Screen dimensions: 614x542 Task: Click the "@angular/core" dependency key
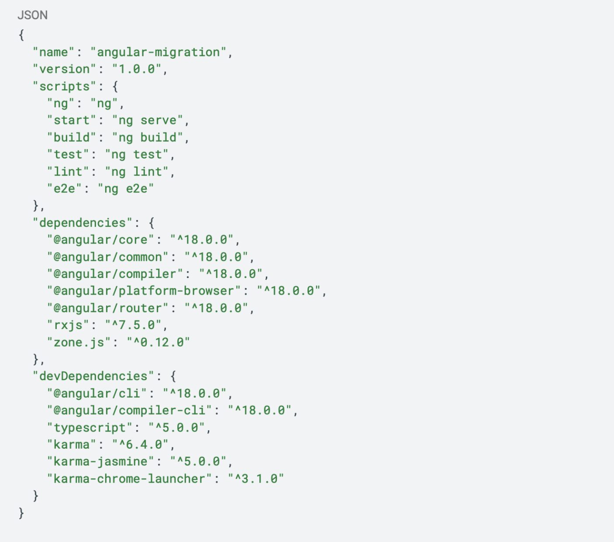100,240
